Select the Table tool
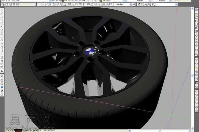 tap(2, 68)
